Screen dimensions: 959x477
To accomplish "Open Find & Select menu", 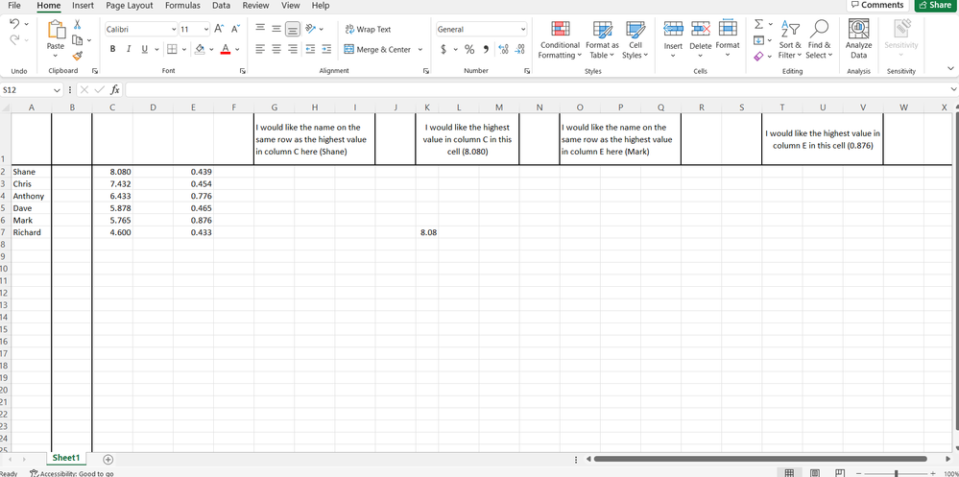I will 819,39.
